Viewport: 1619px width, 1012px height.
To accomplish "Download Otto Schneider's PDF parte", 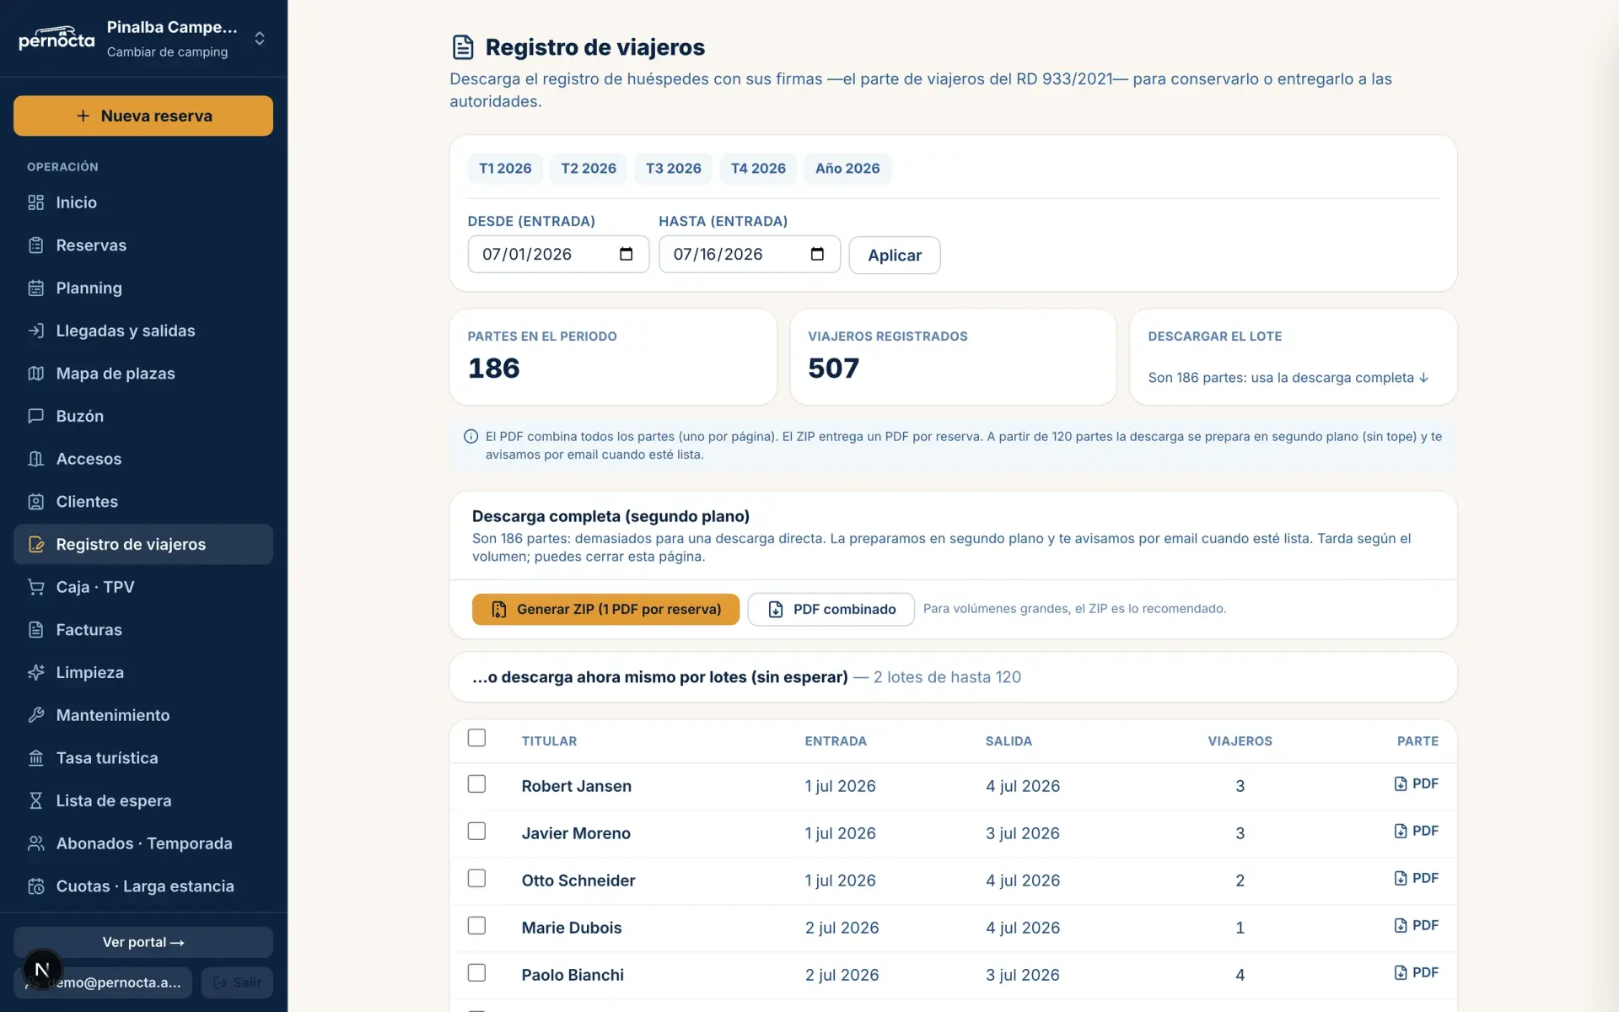I will (1417, 878).
